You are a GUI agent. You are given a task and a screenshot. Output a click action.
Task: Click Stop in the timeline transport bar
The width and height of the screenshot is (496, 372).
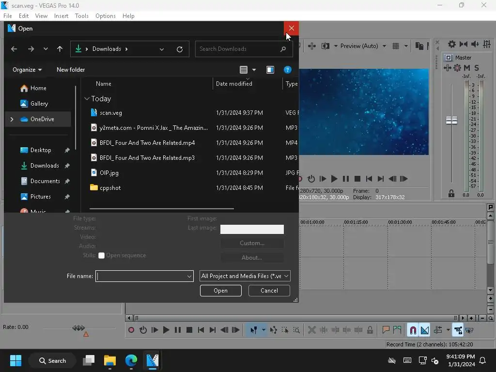pos(189,330)
